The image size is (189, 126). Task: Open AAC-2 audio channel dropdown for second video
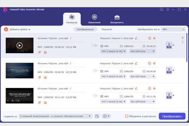[x=113, y=76]
